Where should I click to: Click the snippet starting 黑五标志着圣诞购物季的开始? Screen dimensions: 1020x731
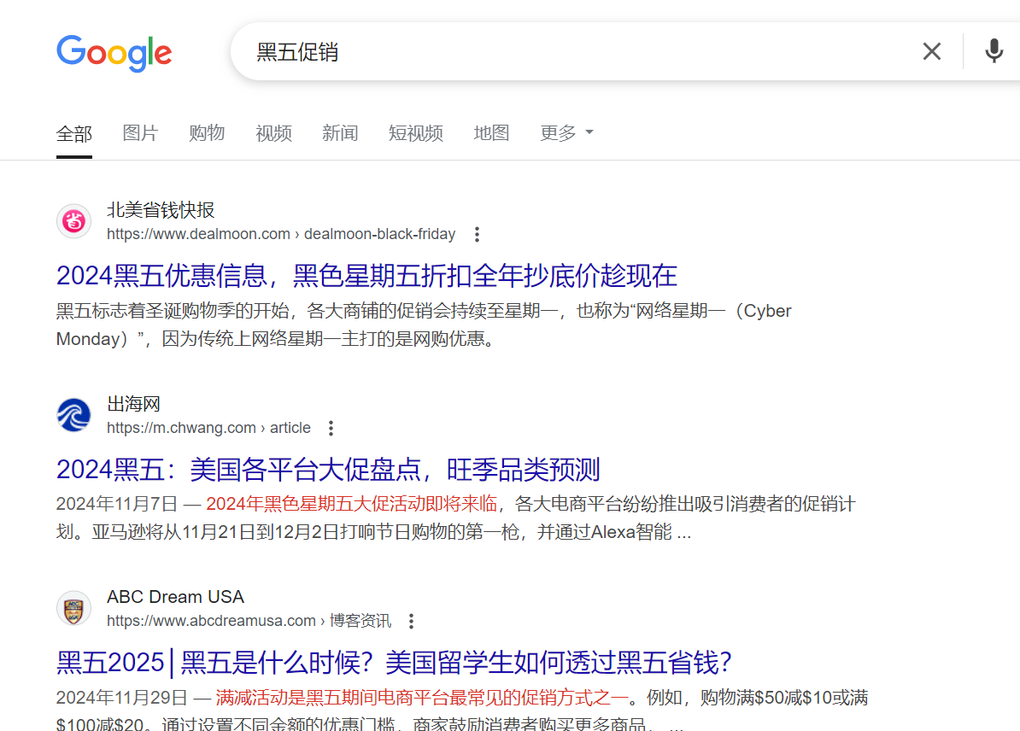pos(424,325)
